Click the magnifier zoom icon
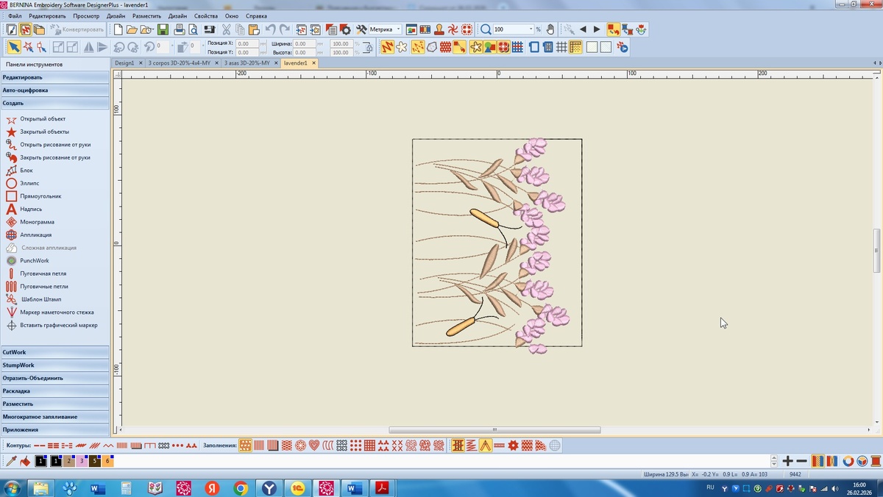Image resolution: width=883 pixels, height=497 pixels. tap(486, 29)
